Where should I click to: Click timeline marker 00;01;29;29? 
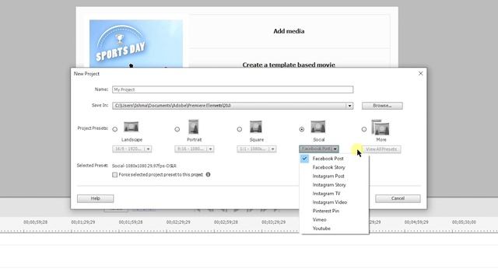[x=83, y=222]
